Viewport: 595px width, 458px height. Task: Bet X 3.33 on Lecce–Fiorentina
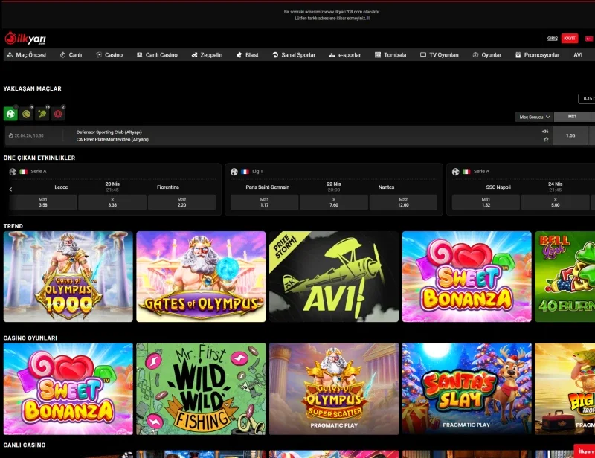pos(112,202)
